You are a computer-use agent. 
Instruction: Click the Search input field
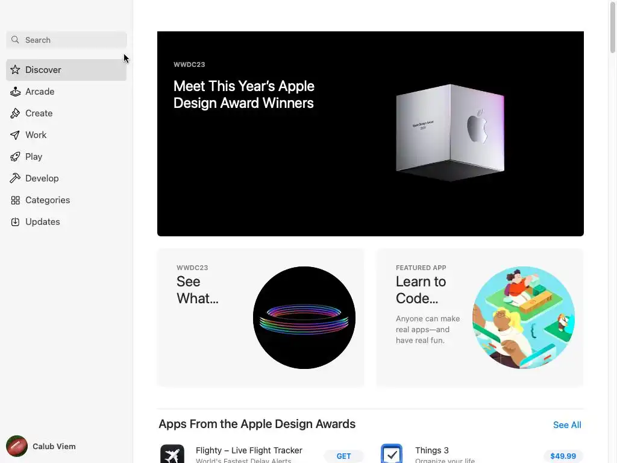66,40
